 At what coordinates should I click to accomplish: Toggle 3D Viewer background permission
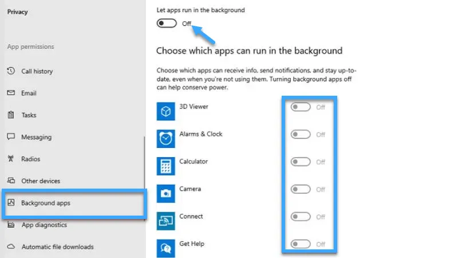(x=301, y=107)
